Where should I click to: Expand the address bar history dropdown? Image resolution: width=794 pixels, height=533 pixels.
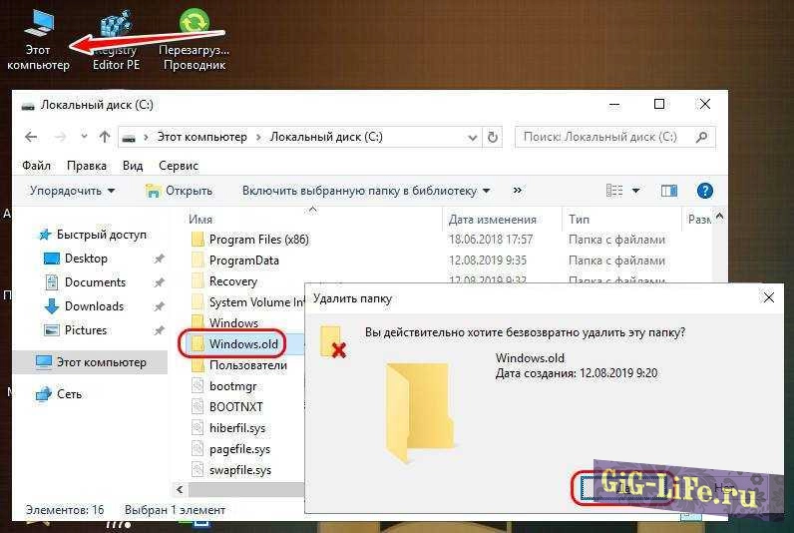pyautogui.click(x=472, y=138)
